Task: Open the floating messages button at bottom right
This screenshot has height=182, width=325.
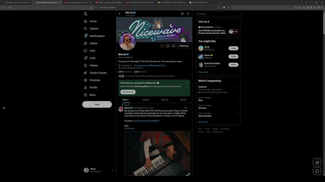Action: point(317,171)
